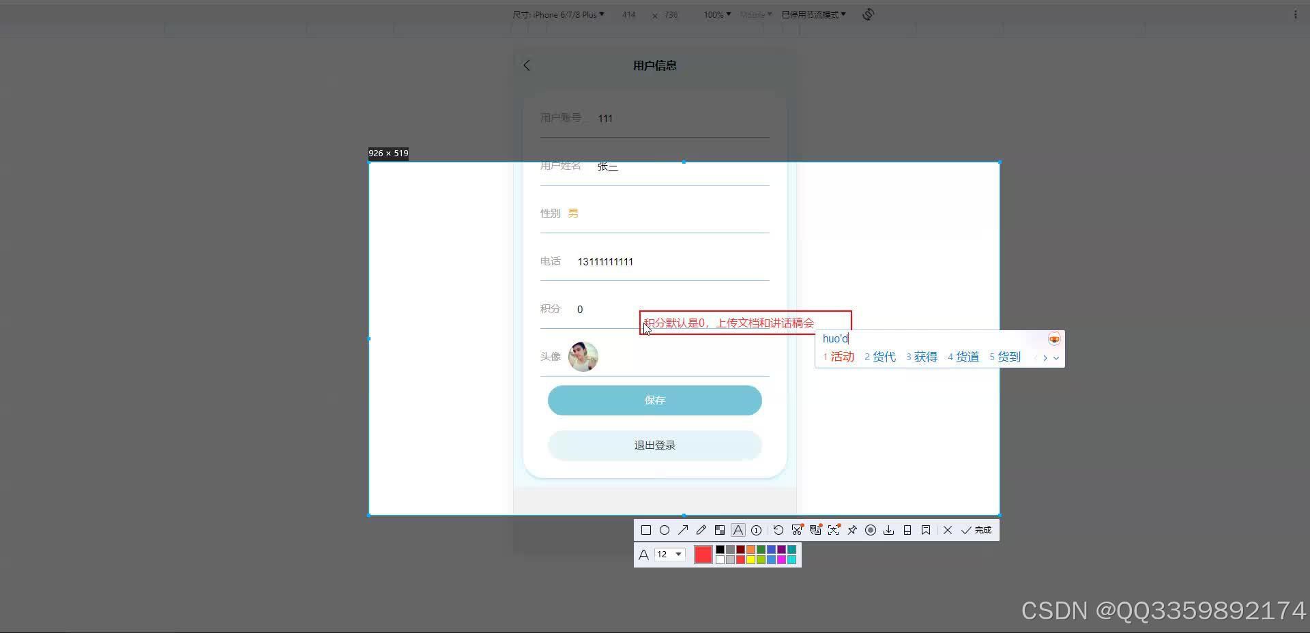Open the 已停用节流模式 throttling dropdown
The width and height of the screenshot is (1310, 633).
pyautogui.click(x=813, y=14)
